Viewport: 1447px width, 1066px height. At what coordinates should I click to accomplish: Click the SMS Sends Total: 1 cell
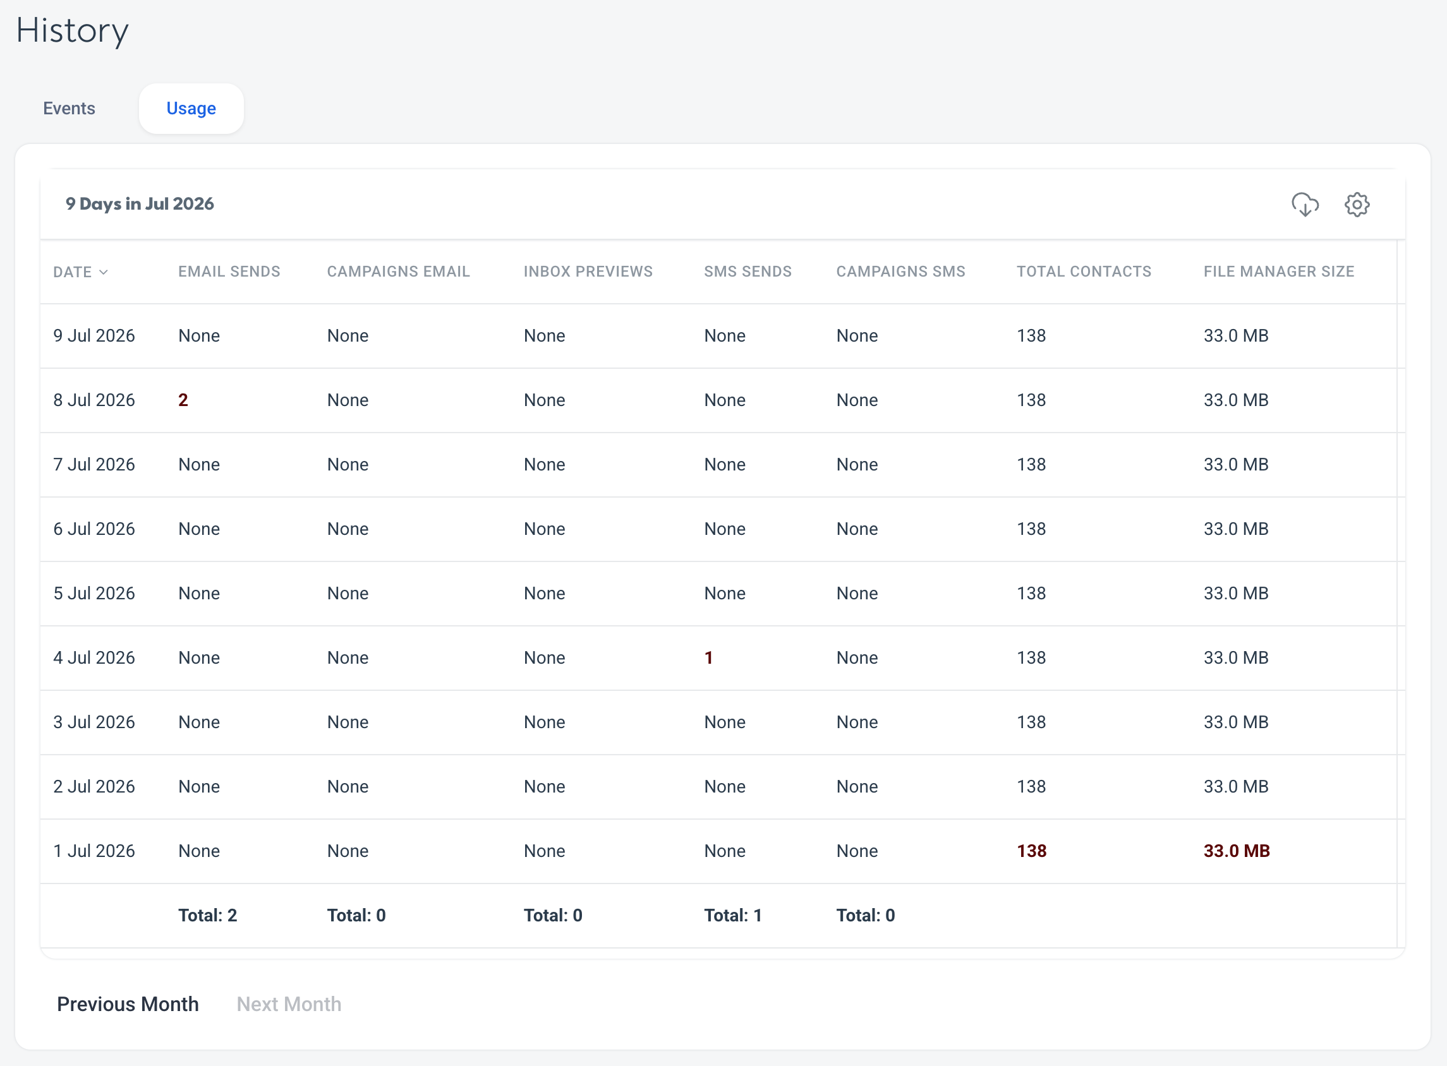pyautogui.click(x=733, y=916)
